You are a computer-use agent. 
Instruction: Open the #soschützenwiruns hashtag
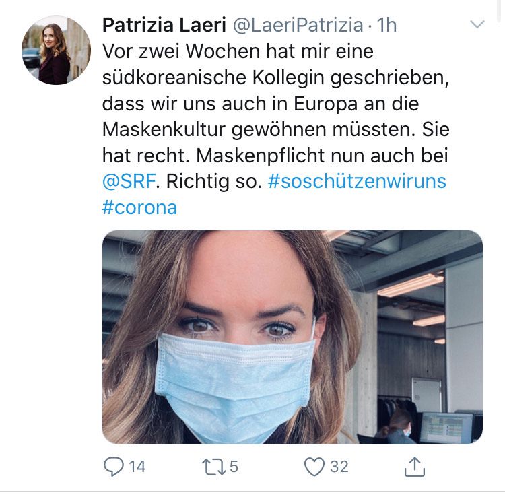coord(357,181)
